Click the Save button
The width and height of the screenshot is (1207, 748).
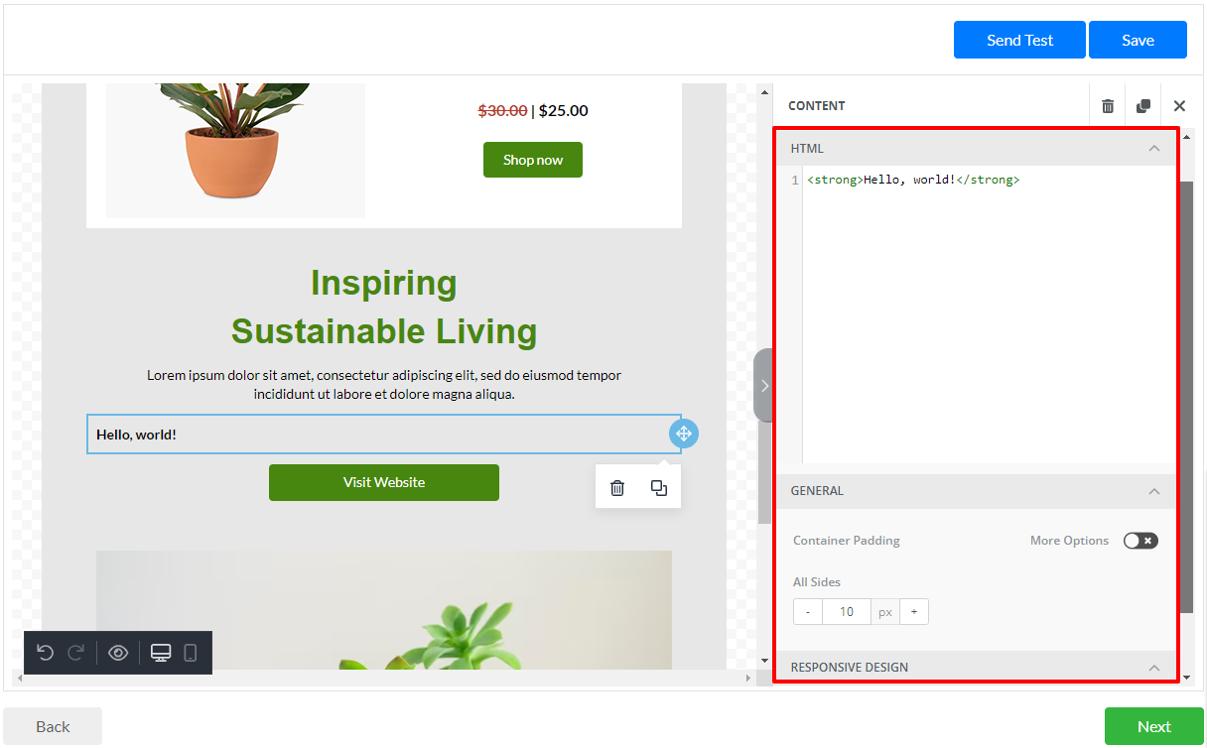(1138, 41)
